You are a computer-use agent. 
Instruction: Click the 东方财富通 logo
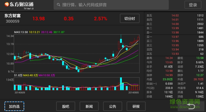pos(19,5)
